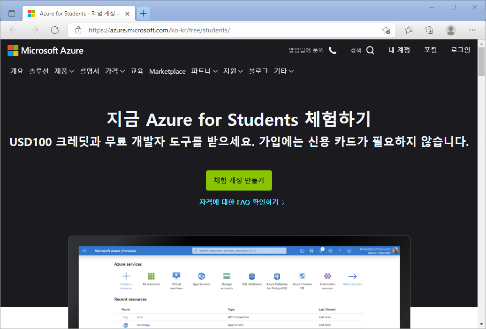This screenshot has width=486, height=329.
Task: Click the phone icon for sales contact
Action: coord(333,51)
